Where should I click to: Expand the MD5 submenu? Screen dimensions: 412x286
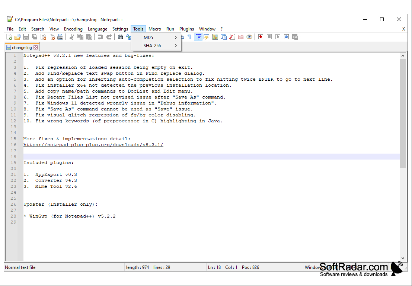point(156,38)
